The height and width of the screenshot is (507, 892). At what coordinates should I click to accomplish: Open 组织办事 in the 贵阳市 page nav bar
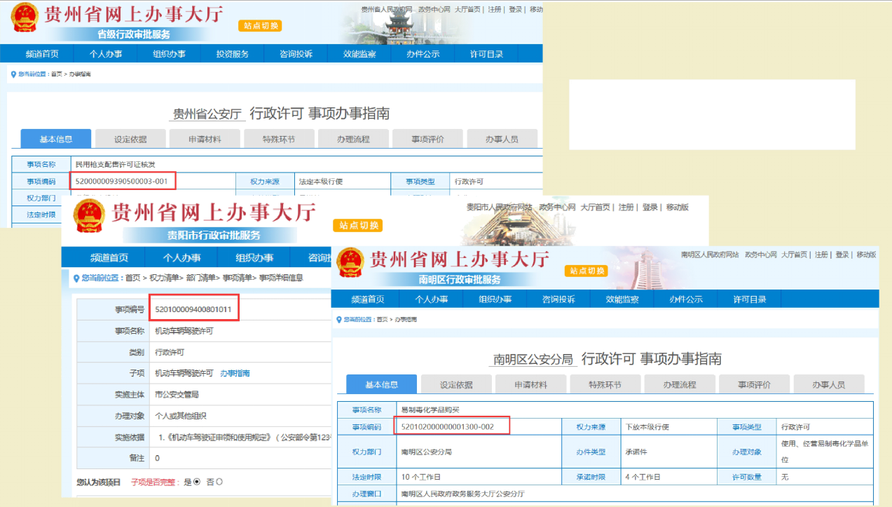(x=254, y=257)
